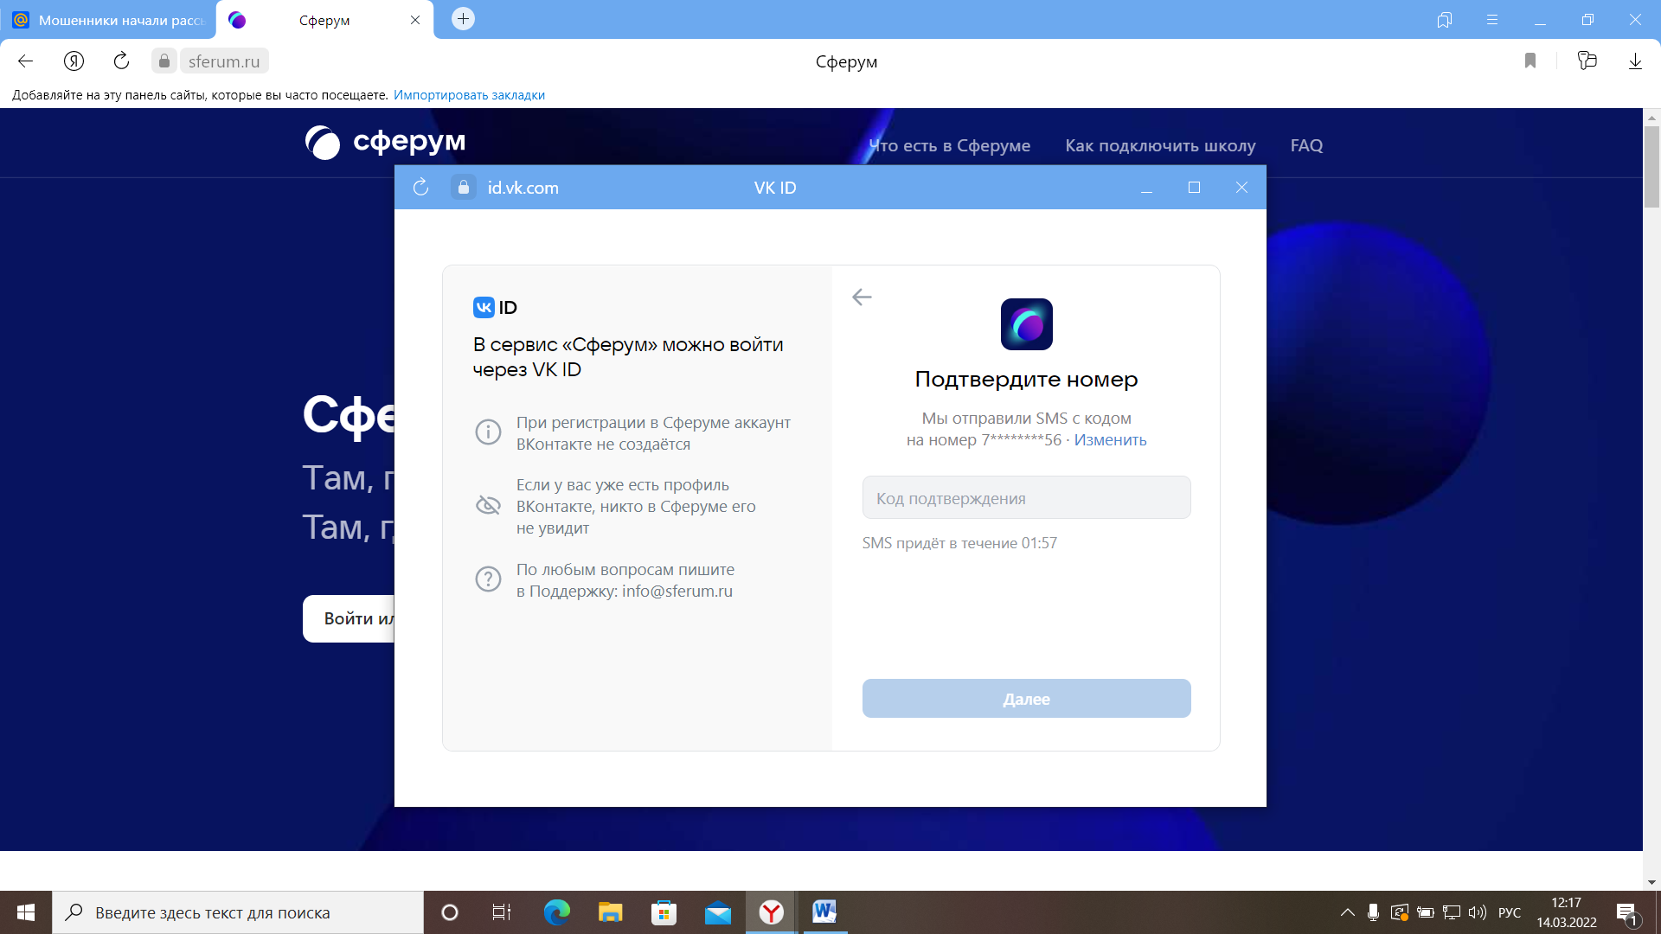Reload the VK ID popup window
Screen dimensions: 1661x934
(x=421, y=188)
